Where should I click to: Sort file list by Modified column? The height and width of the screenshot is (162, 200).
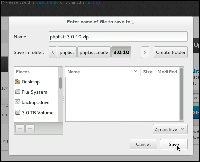[x=167, y=72]
